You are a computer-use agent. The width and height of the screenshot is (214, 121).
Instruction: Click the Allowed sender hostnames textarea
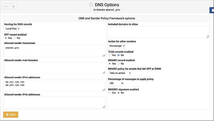click(55, 51)
